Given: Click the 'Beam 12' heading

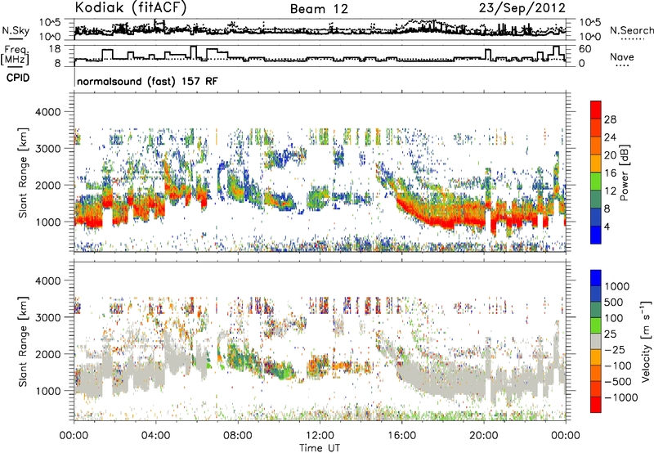Looking at the screenshot, I should point(319,9).
